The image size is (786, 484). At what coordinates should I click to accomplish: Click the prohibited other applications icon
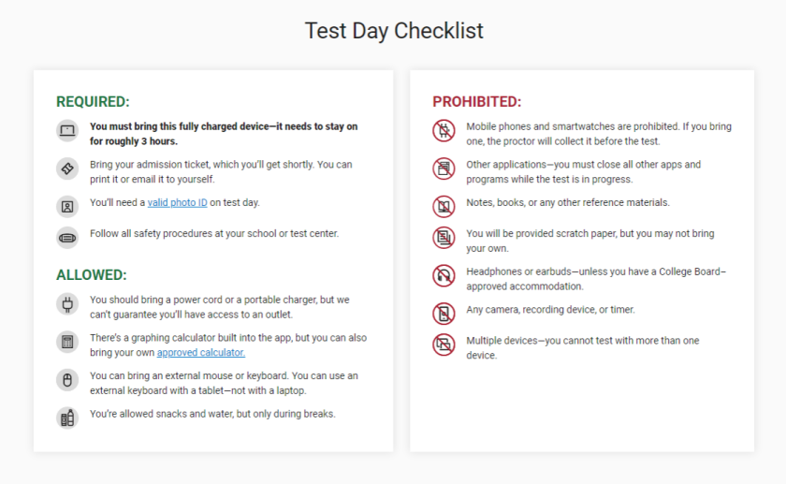444,169
